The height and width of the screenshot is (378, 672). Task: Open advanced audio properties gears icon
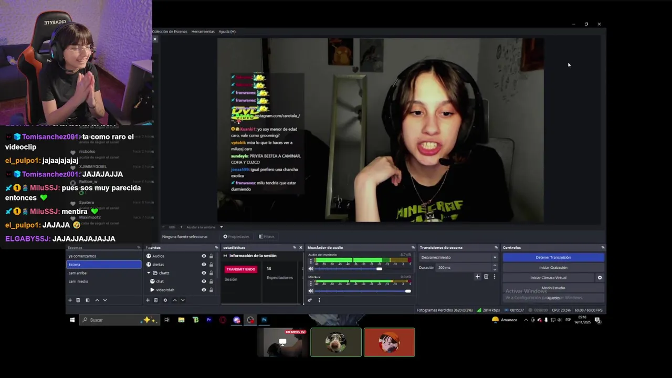tap(310, 300)
